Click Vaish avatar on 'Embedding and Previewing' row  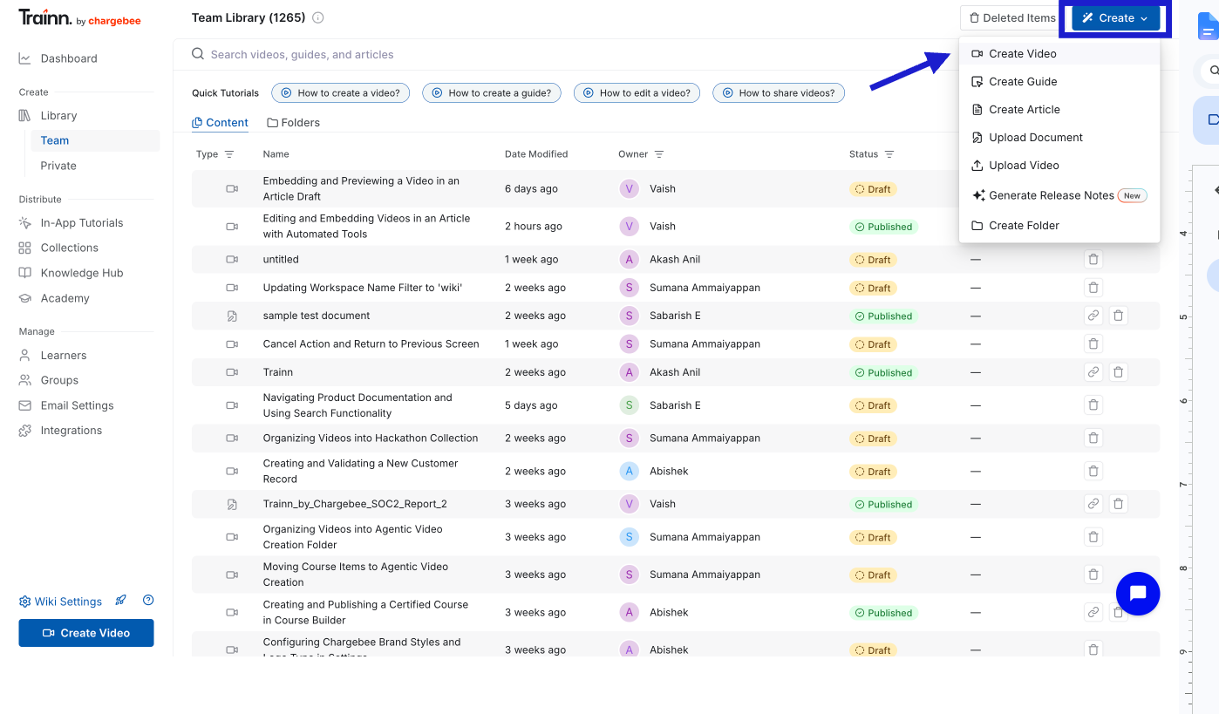629,188
